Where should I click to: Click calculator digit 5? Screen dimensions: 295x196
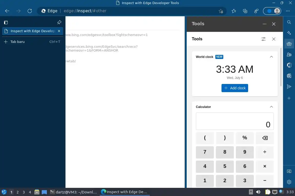(225, 166)
